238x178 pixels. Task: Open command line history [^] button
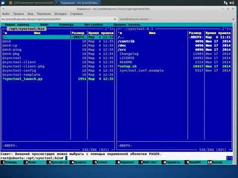pyautogui.click(x=230, y=158)
